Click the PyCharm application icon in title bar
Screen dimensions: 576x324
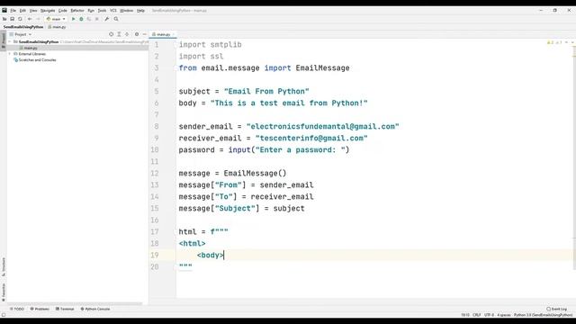(x=4, y=10)
